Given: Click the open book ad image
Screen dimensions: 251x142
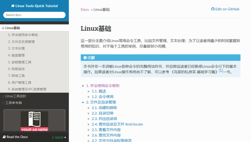Looking at the screenshot, I should (34, 121).
